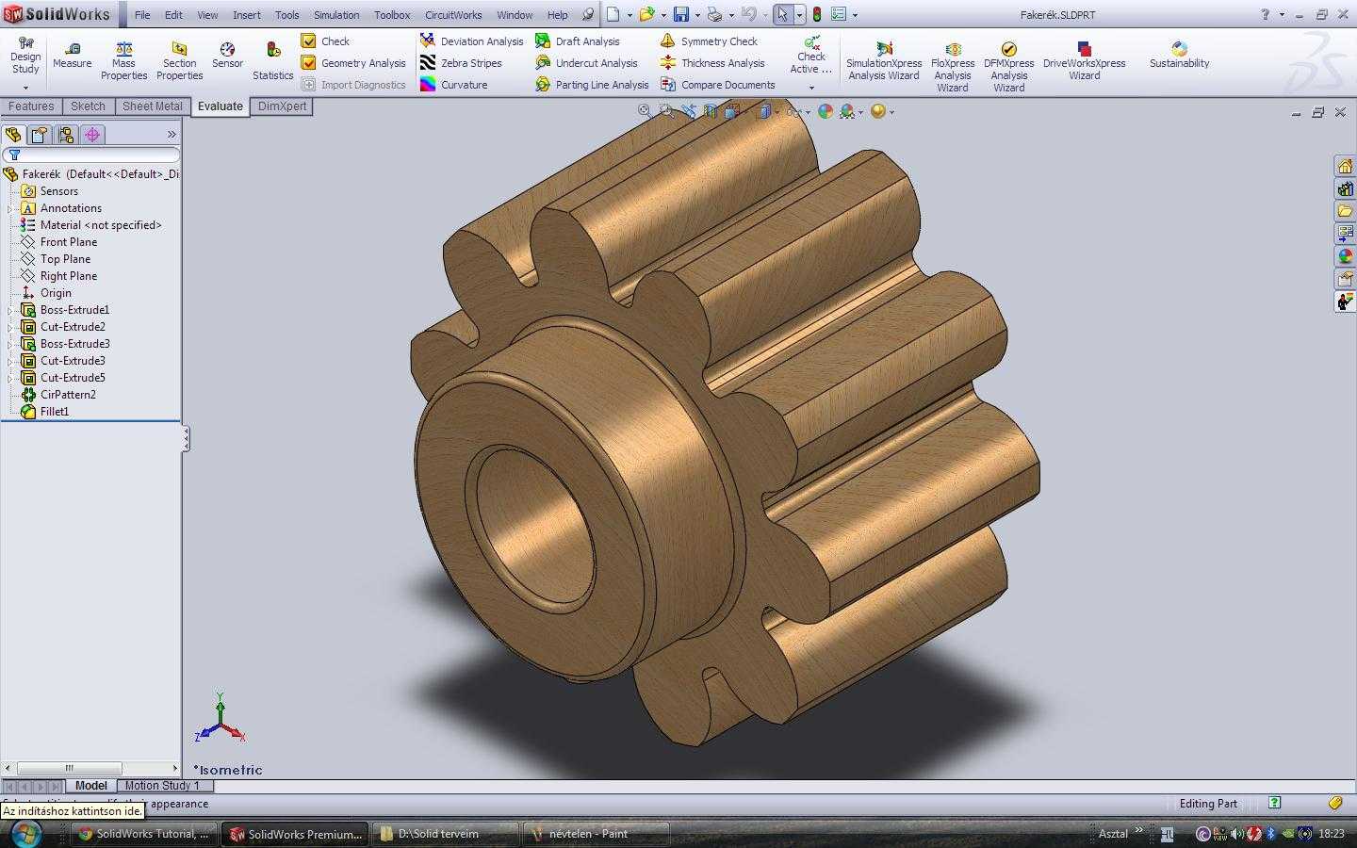The width and height of the screenshot is (1357, 848).
Task: Open the Simulation menu
Action: tap(336, 15)
